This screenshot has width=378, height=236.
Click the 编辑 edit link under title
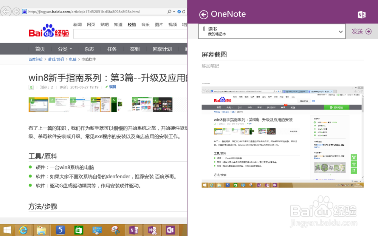[x=111, y=87]
